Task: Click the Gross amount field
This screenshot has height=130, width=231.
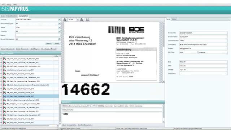Action: (203, 70)
